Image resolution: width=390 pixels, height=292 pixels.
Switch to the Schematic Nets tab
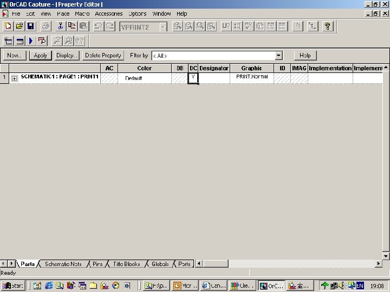pyautogui.click(x=63, y=264)
